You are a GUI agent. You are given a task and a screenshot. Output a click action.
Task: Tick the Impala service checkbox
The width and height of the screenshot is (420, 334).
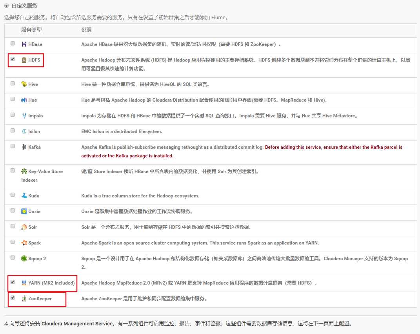13,115
